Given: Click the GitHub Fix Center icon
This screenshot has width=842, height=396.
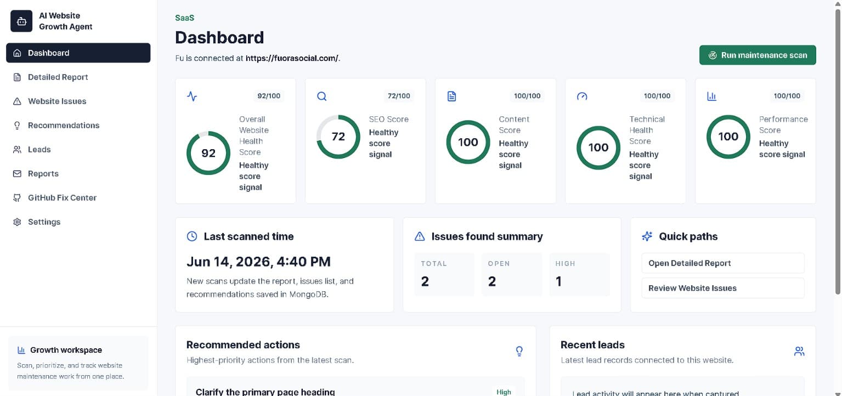Looking at the screenshot, I should 17,198.
